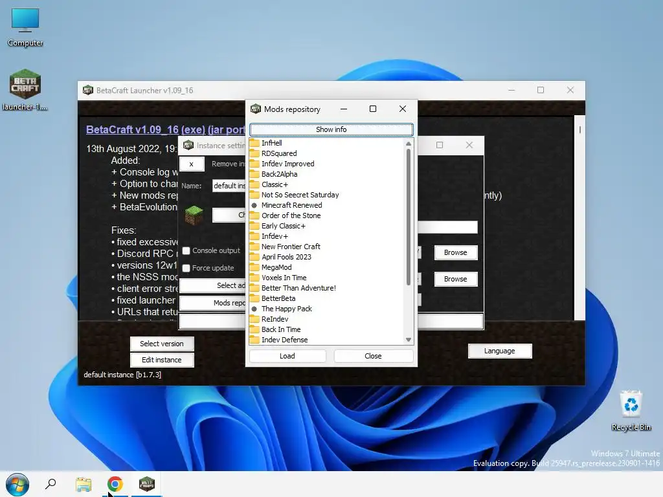Select The Happy Pack mod entry
Image resolution: width=663 pixels, height=497 pixels.
coord(281,309)
